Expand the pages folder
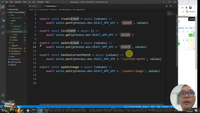The image size is (200, 113). pos(15,35)
